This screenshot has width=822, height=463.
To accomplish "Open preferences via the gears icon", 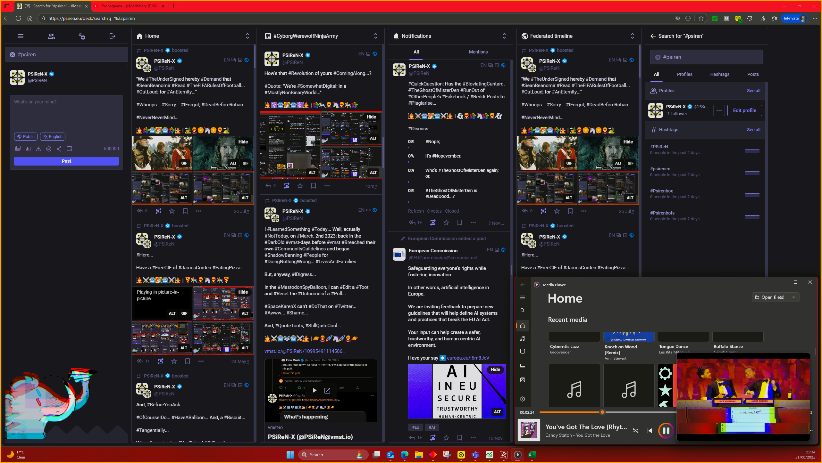I will 82,36.
